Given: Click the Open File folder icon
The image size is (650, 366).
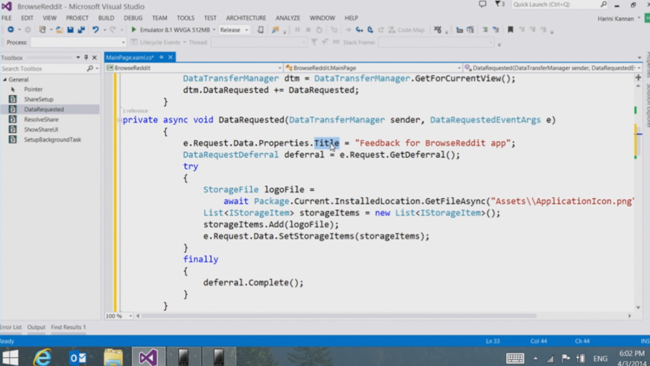Looking at the screenshot, I should pos(59,30).
